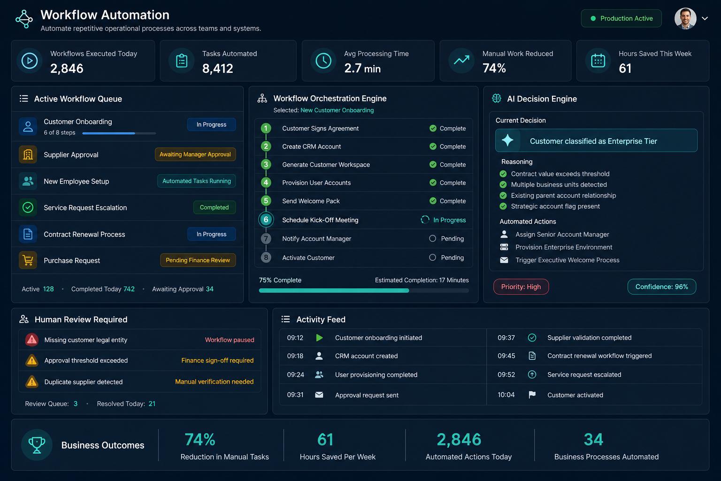Click the New Employee Setup people icon
Screen dimensions: 721x481
pos(28,181)
